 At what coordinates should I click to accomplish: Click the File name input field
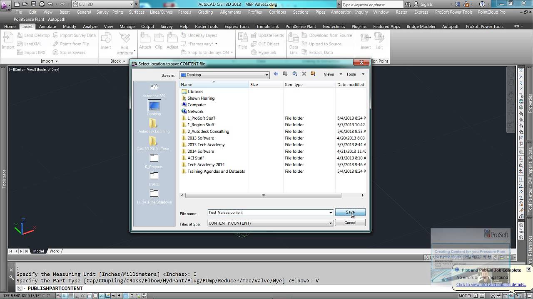point(270,213)
